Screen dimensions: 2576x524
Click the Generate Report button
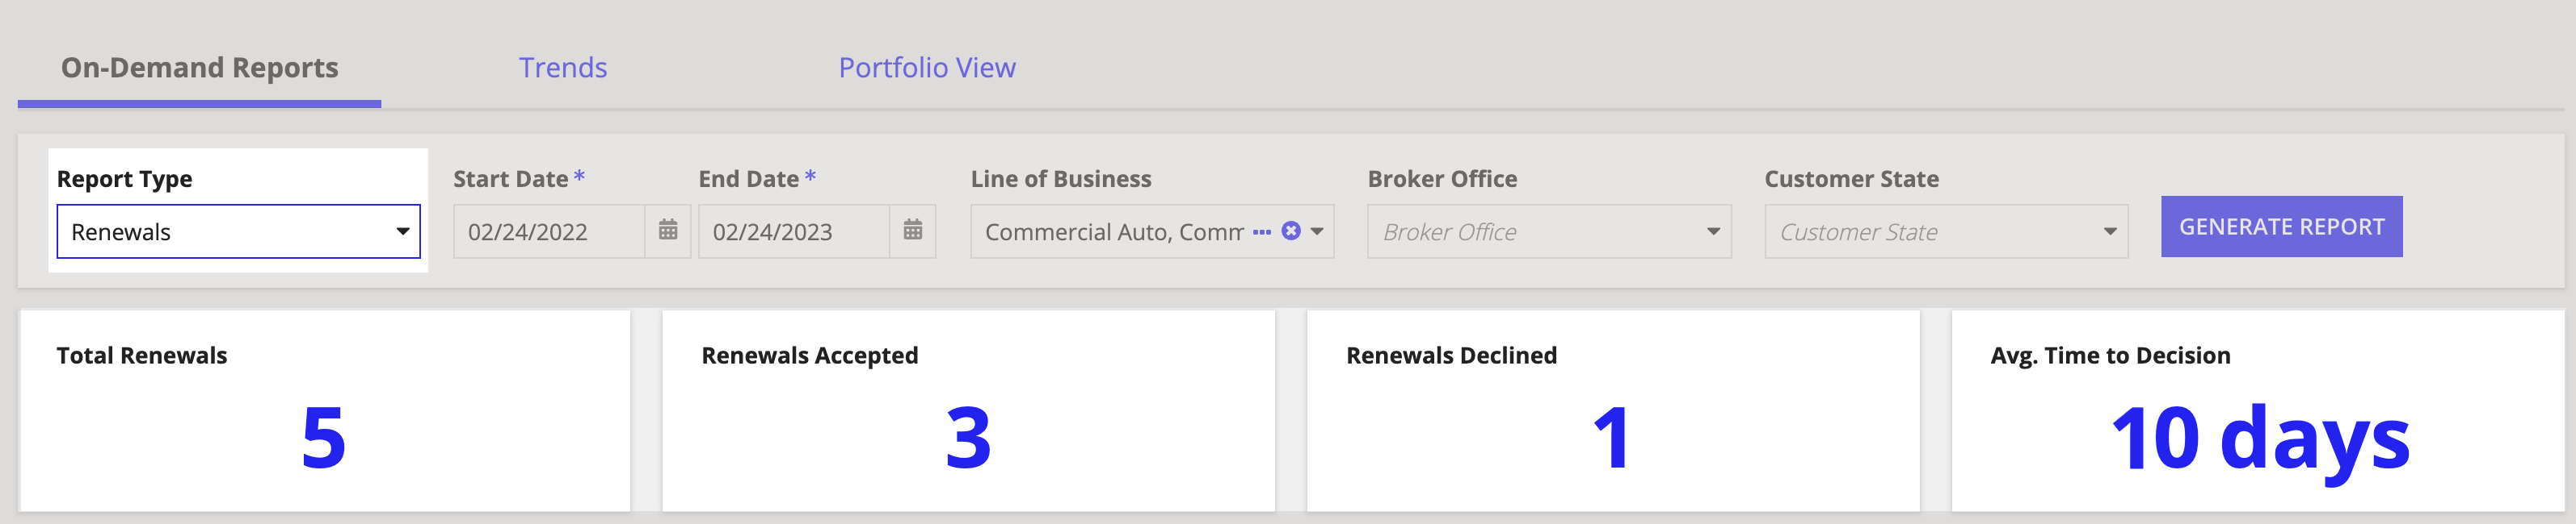[2282, 227]
